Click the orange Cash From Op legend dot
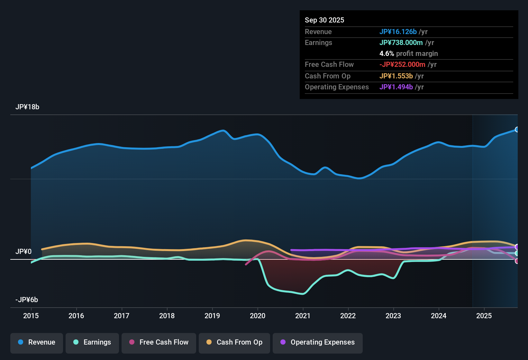Viewport: 528px width, 360px height. 209,342
